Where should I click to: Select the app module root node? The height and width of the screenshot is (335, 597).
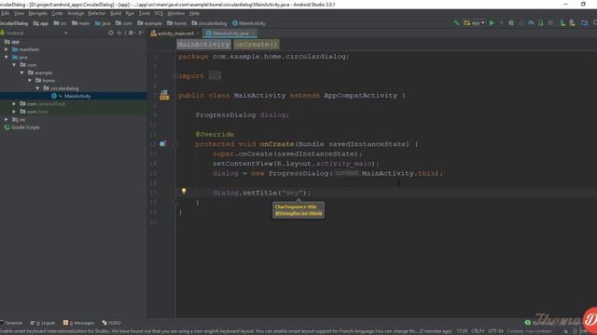pos(12,42)
